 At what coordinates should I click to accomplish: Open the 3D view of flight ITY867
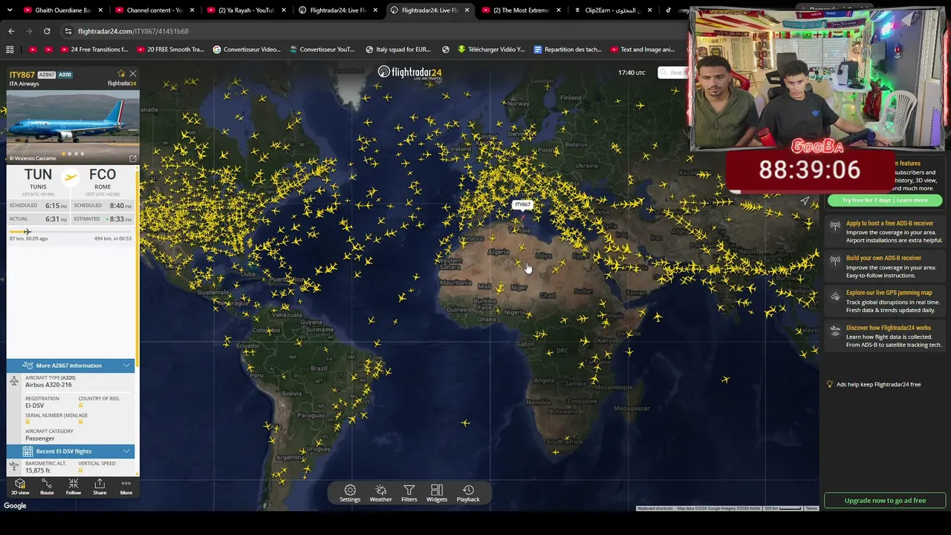point(20,487)
